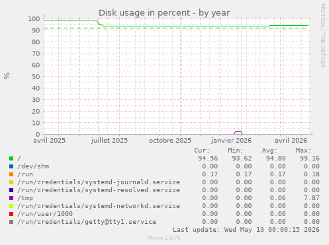Click the % y-axis unit label
Screen dimensions: 329x245
pyautogui.click(x=7, y=76)
